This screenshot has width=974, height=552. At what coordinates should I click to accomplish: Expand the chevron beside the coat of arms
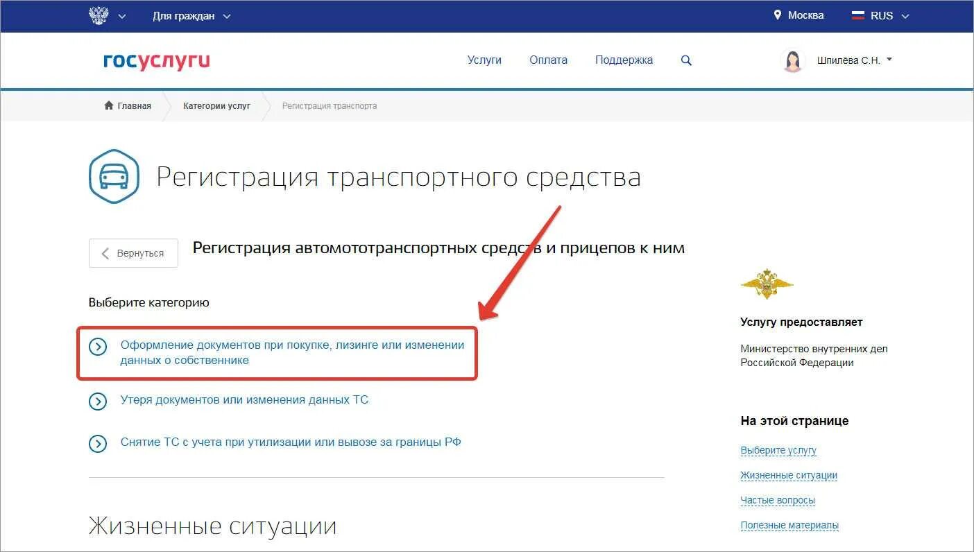(122, 16)
